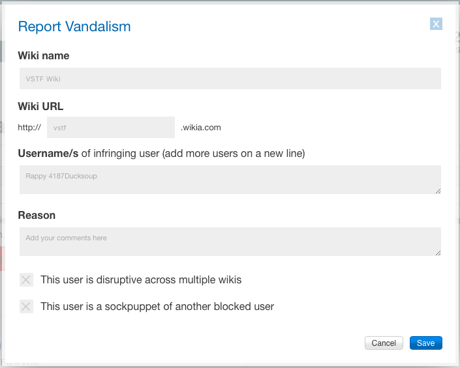The width and height of the screenshot is (460, 368).
Task: Tick the sockpuppet of blocked user checkbox
Action: [26, 306]
